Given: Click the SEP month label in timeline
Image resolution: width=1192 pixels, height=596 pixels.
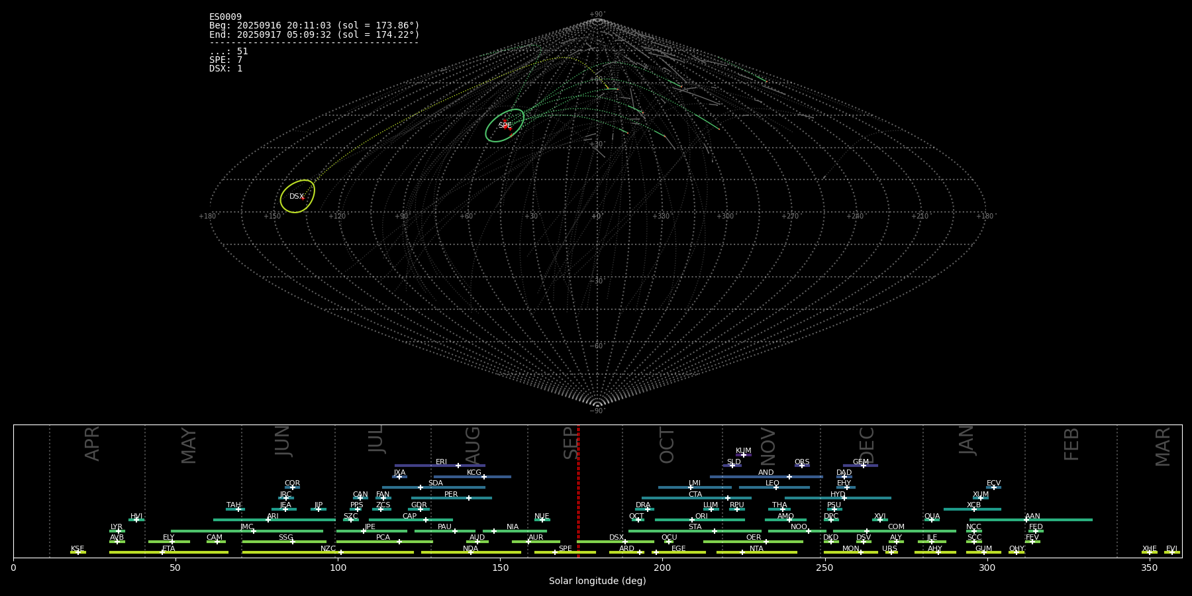Looking at the screenshot, I should pos(570,443).
